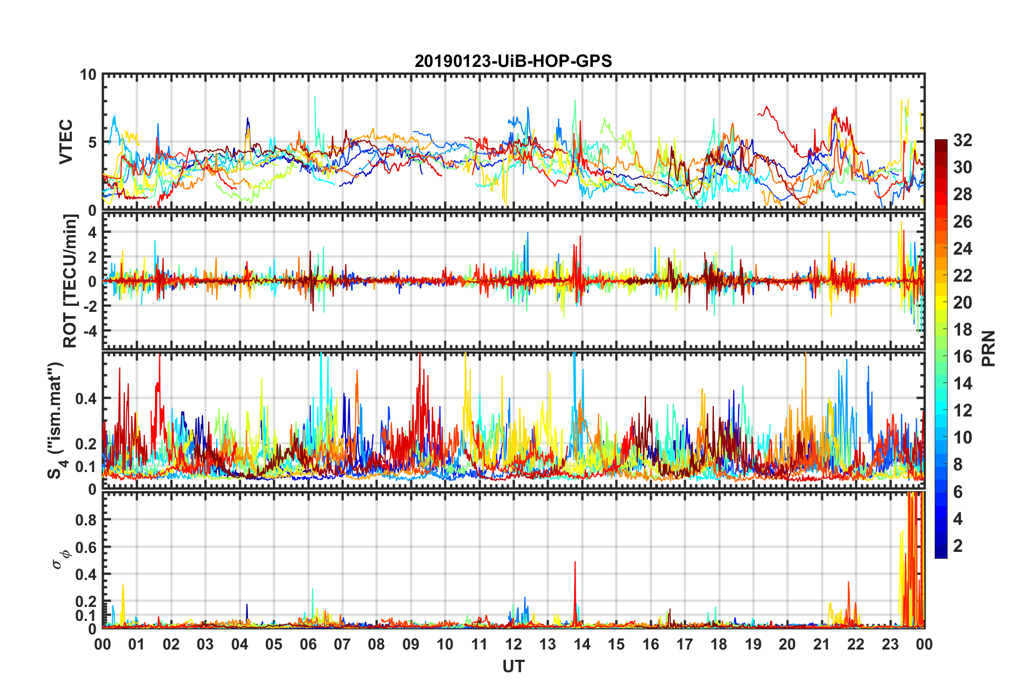Click S4 axis tick label 0.4
1027x697 pixels.
pyautogui.click(x=86, y=399)
